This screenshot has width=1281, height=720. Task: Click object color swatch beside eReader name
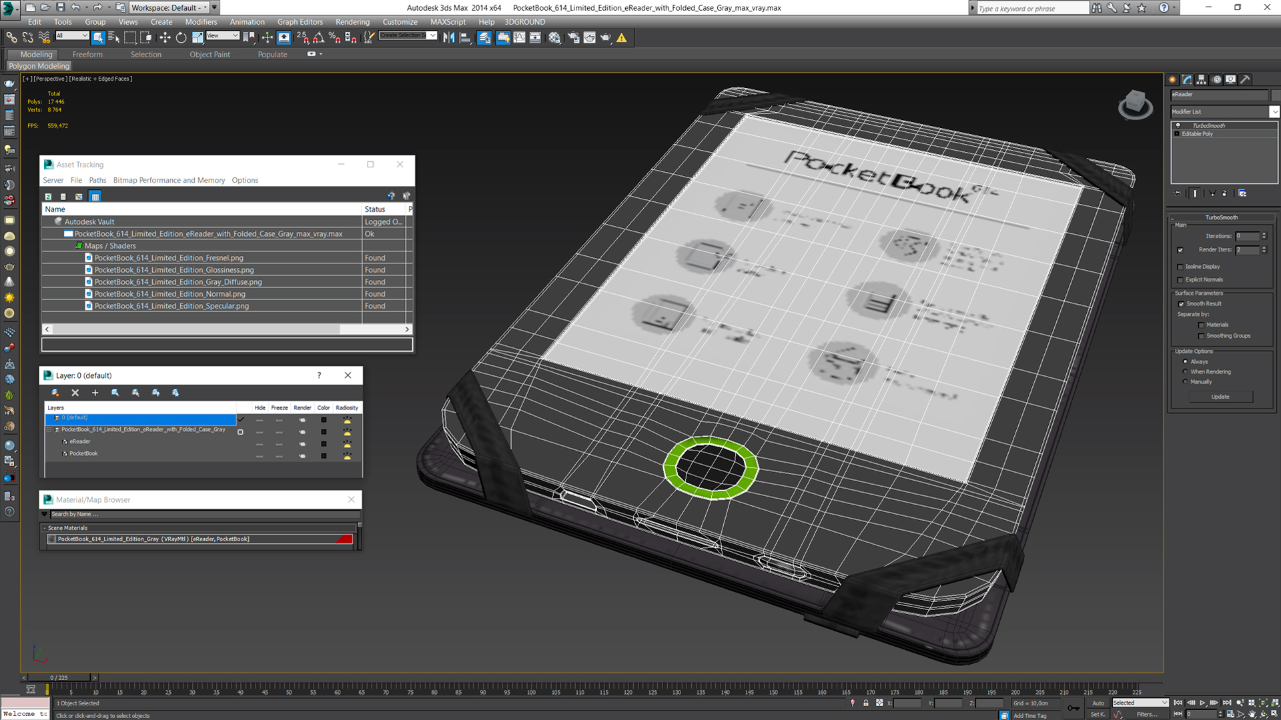click(1276, 95)
